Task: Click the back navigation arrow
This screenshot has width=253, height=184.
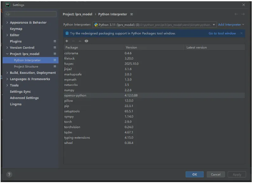Action: click(236, 14)
